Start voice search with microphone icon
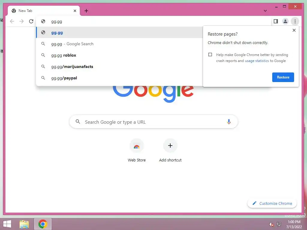Image resolution: width=307 pixels, height=230 pixels. tap(228, 122)
